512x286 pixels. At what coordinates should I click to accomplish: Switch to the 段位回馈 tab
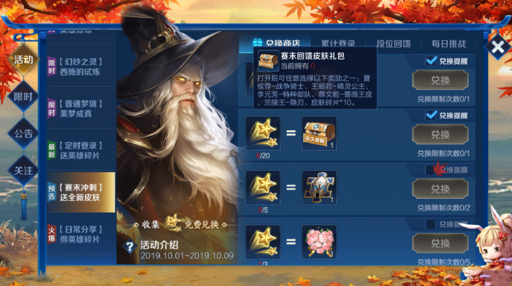point(394,44)
